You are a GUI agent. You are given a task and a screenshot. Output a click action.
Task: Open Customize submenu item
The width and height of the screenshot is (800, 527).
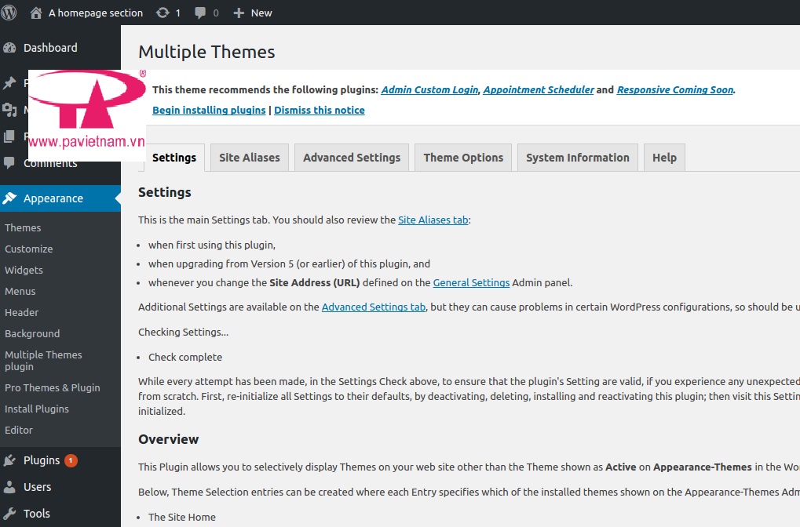pos(28,249)
